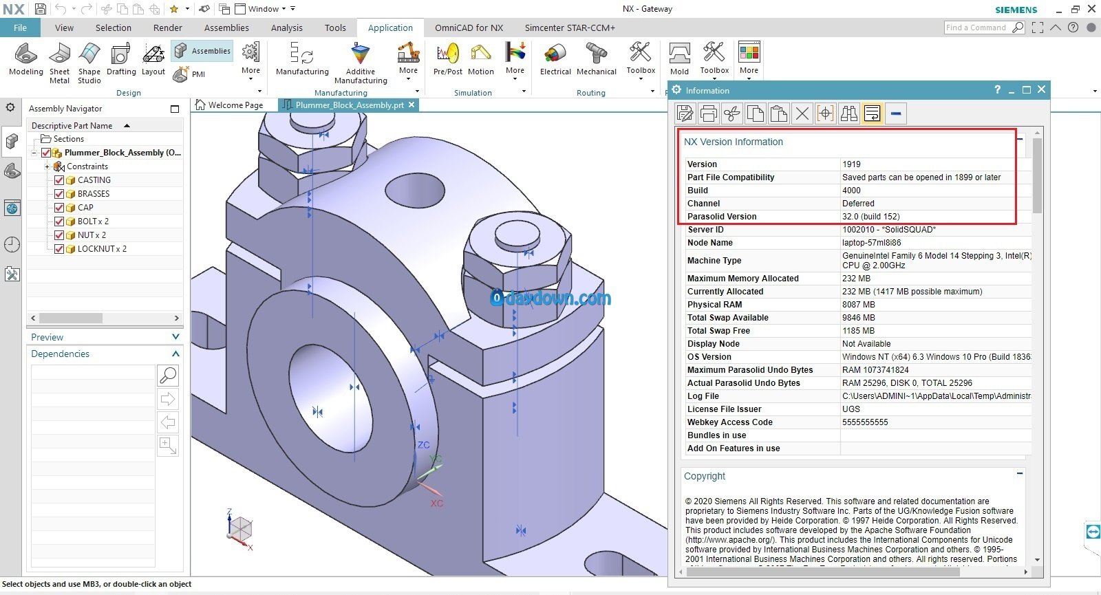
Task: Open the History clock tab in resource bar
Action: pos(12,244)
